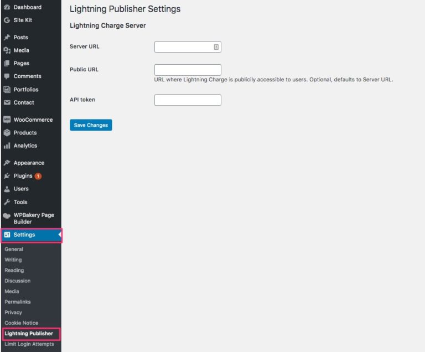Click the Site Kit Google icon
Screen dimensions: 425x352
click(7, 20)
